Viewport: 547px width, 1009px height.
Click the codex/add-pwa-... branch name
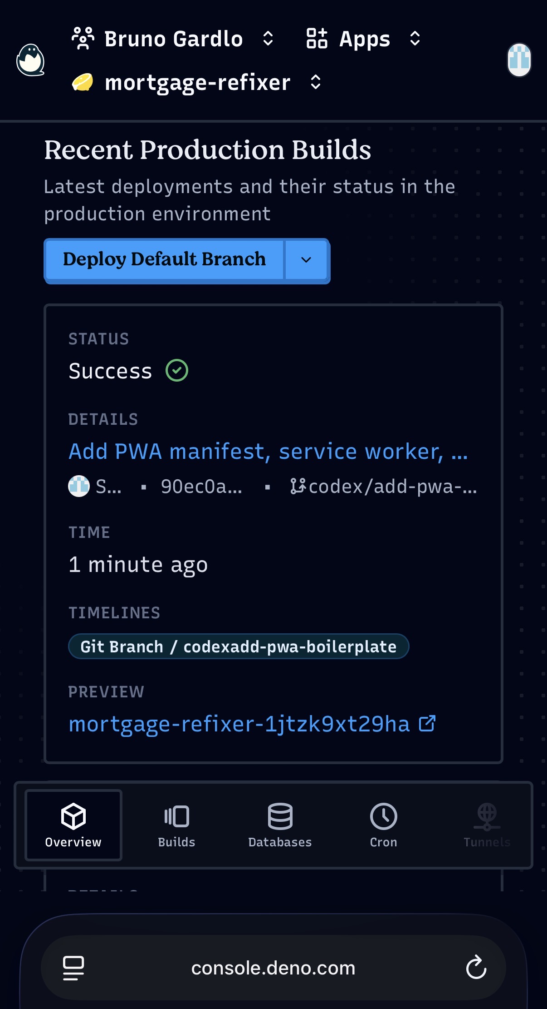(393, 487)
